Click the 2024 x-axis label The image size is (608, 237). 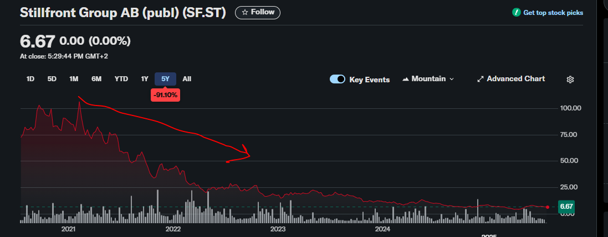(x=383, y=229)
